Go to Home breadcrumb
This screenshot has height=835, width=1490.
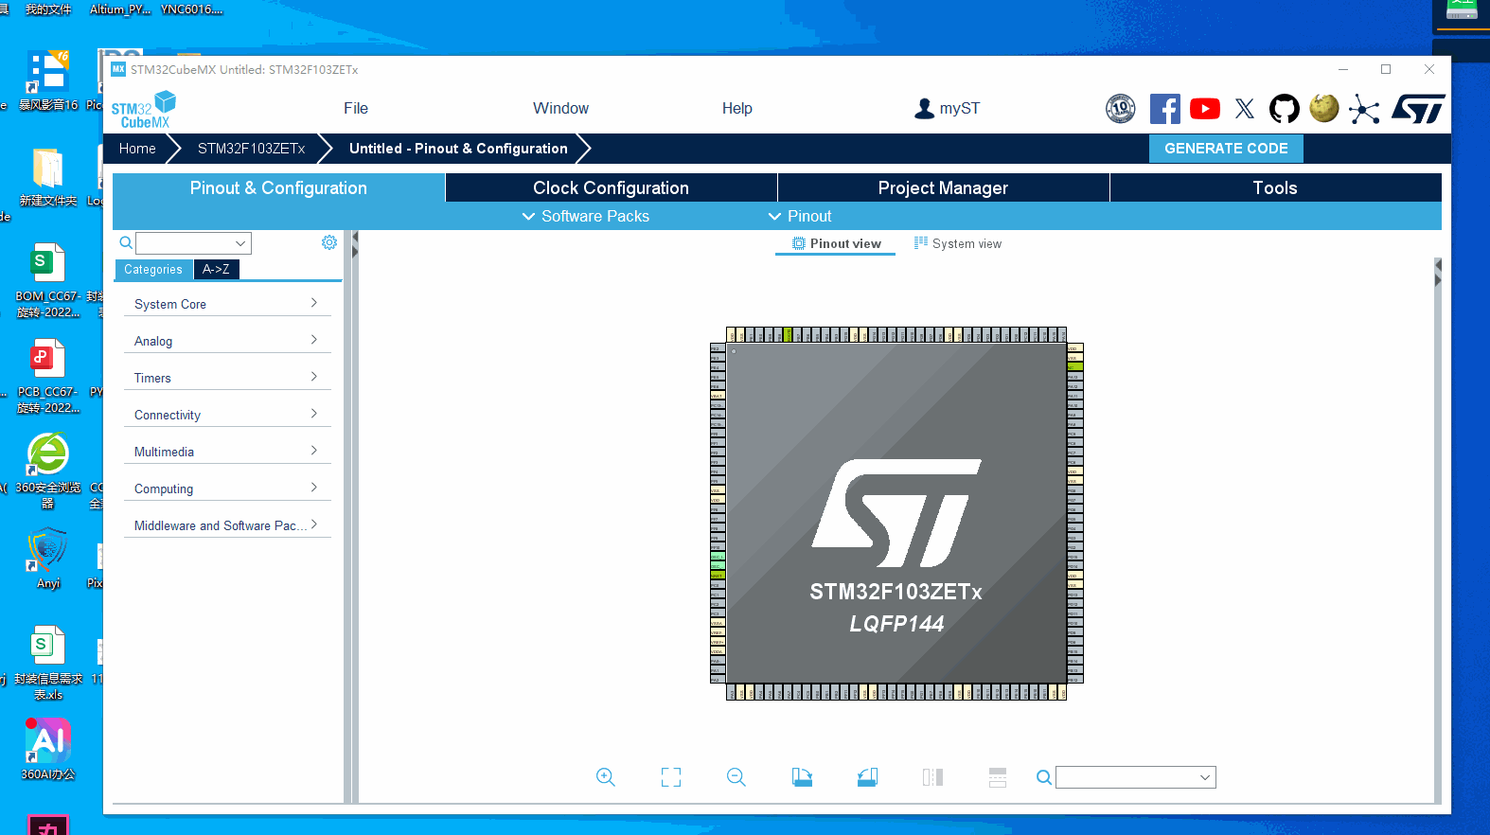pos(137,149)
